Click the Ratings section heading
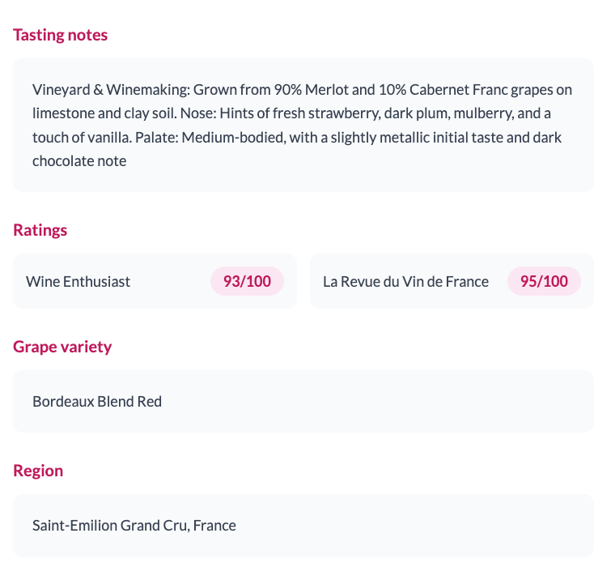Image resolution: width=611 pixels, height=563 pixels. coord(40,230)
